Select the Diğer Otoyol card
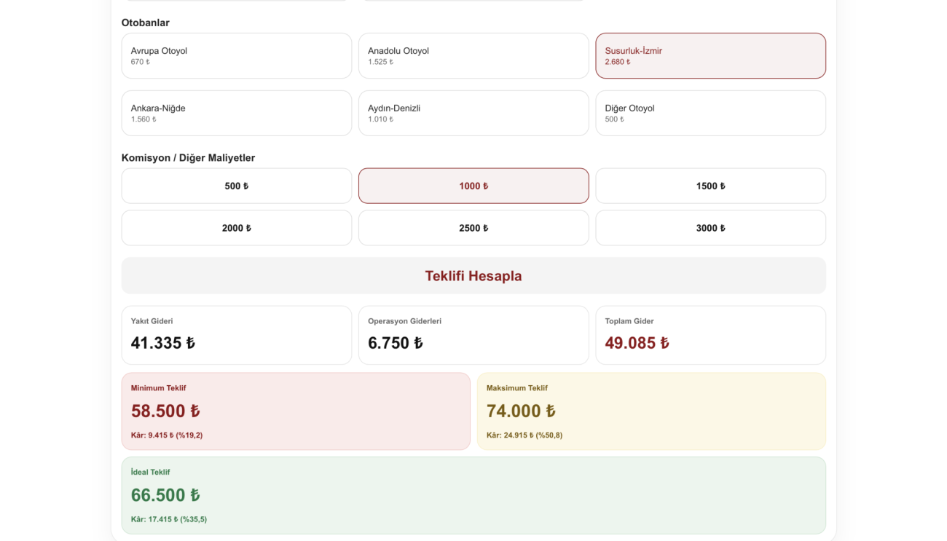947x541 pixels. pos(710,113)
